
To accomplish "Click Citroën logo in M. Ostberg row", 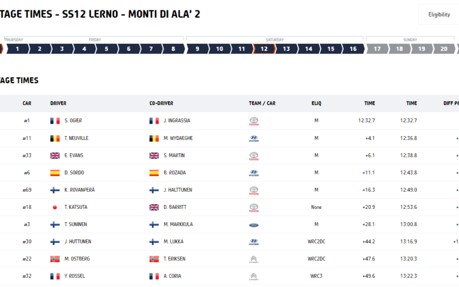I will (254, 259).
